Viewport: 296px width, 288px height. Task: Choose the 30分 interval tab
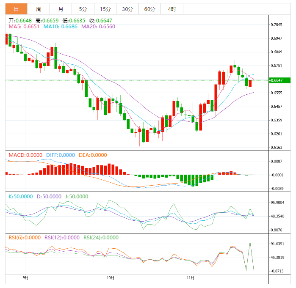coord(127,9)
